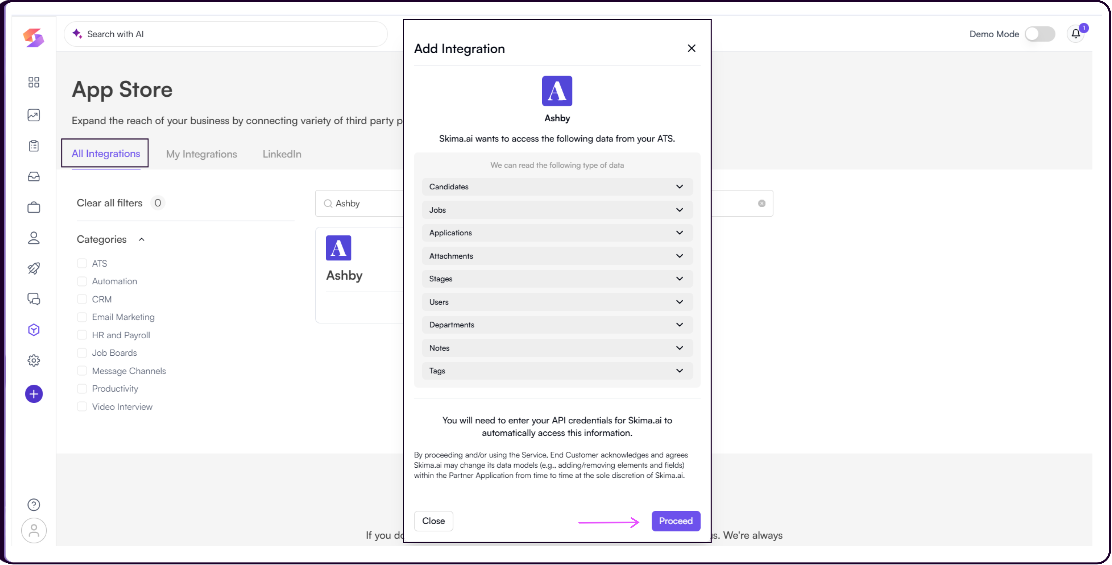Open the rocket icon in sidebar
The height and width of the screenshot is (565, 1112).
coord(34,268)
